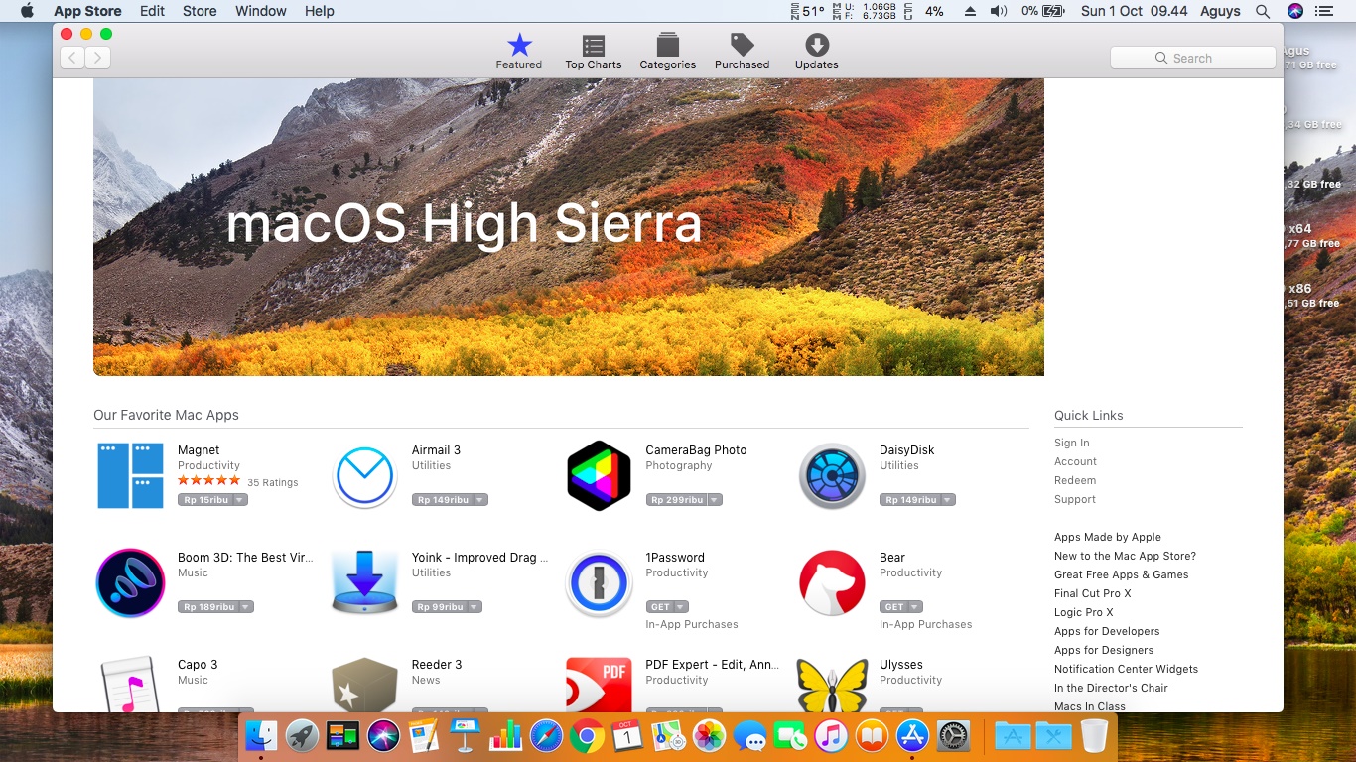Open the CameraBag Photo app icon
Image resolution: width=1356 pixels, height=762 pixels.
pos(599,475)
